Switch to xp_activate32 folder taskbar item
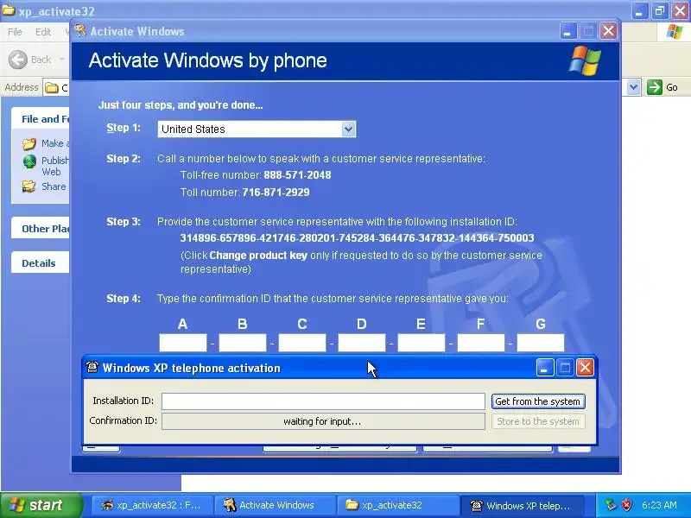691x518 pixels. coord(397,505)
